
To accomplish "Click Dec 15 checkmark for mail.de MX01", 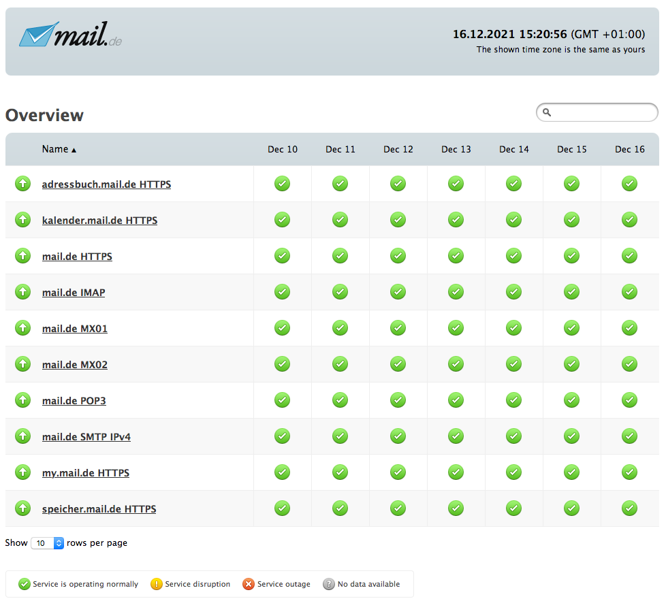I will [572, 328].
